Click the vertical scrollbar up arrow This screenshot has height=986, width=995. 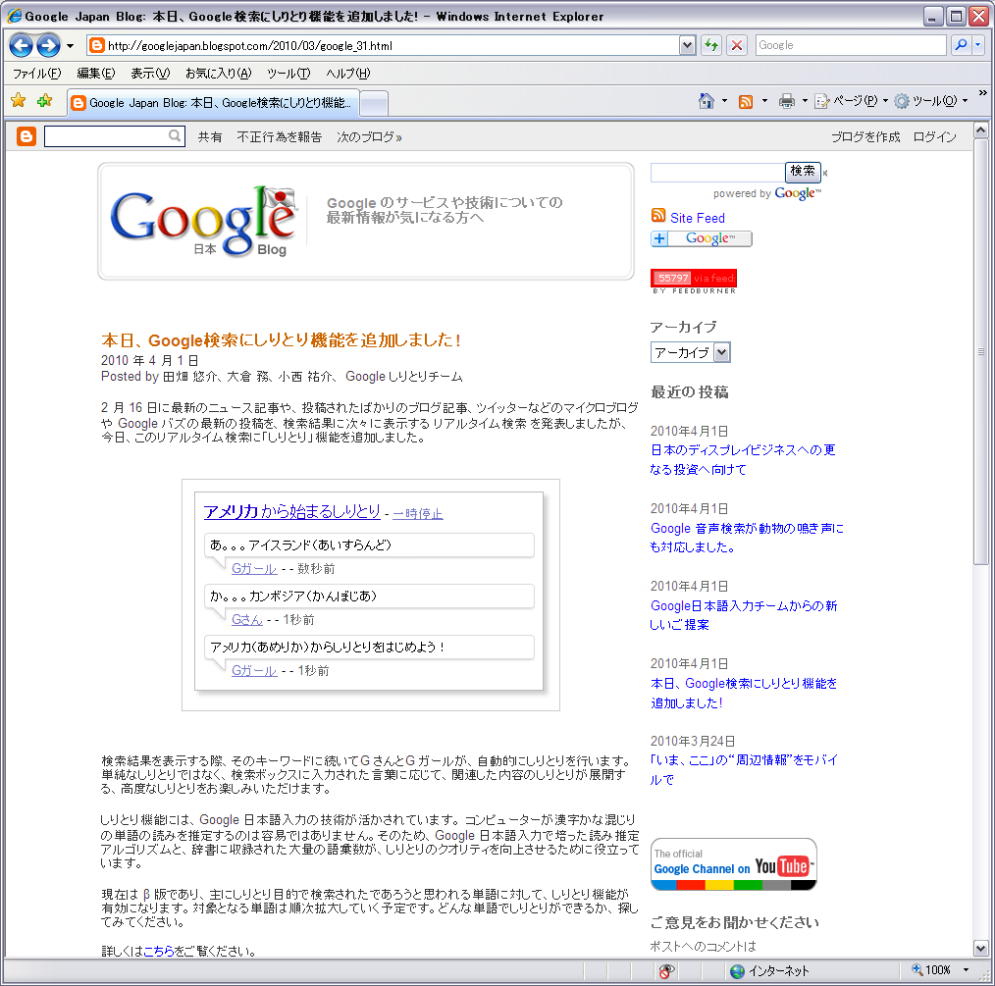click(980, 130)
